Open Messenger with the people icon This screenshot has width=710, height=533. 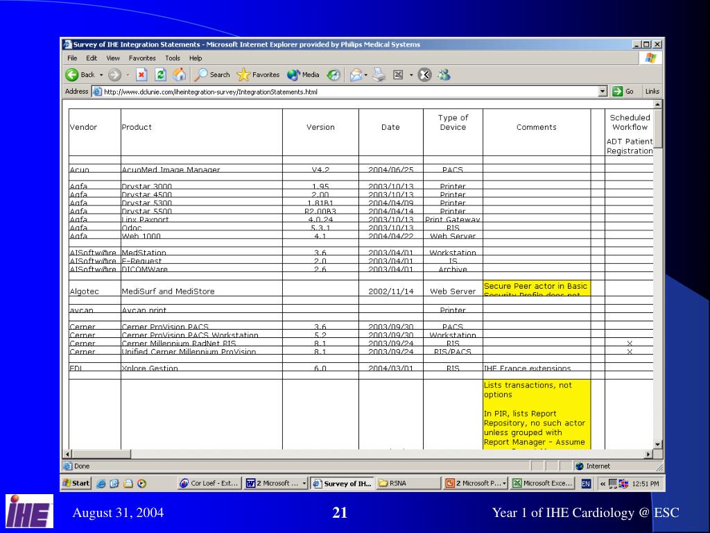coord(444,75)
